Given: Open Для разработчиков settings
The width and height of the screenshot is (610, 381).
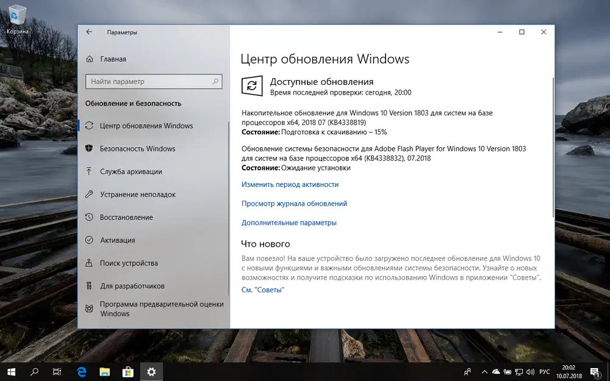Looking at the screenshot, I should (131, 286).
